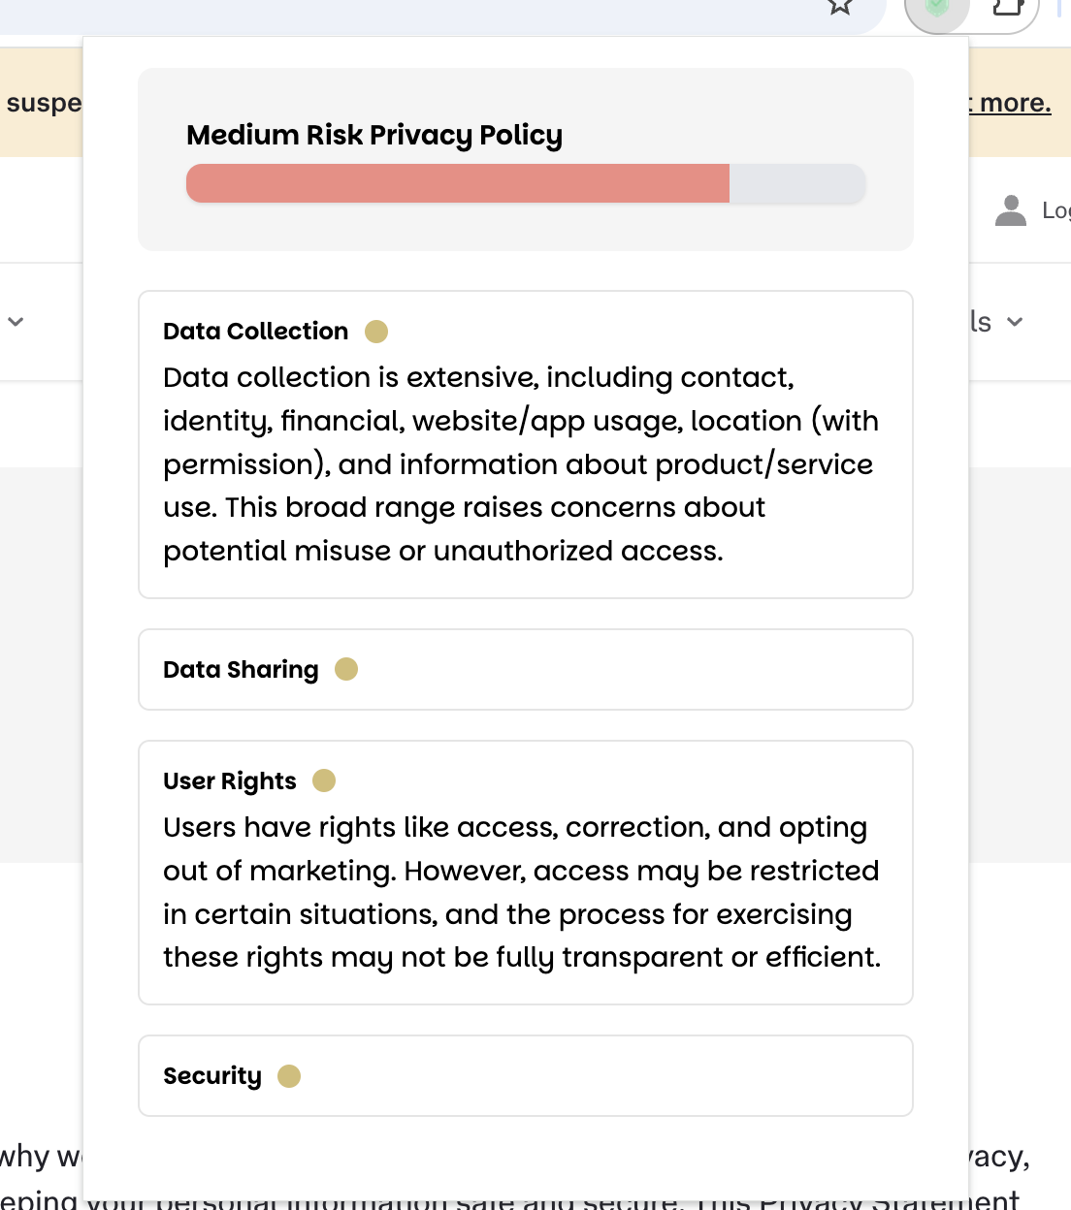Expand the Data Sharing section
The height and width of the screenshot is (1210, 1071).
click(241, 670)
